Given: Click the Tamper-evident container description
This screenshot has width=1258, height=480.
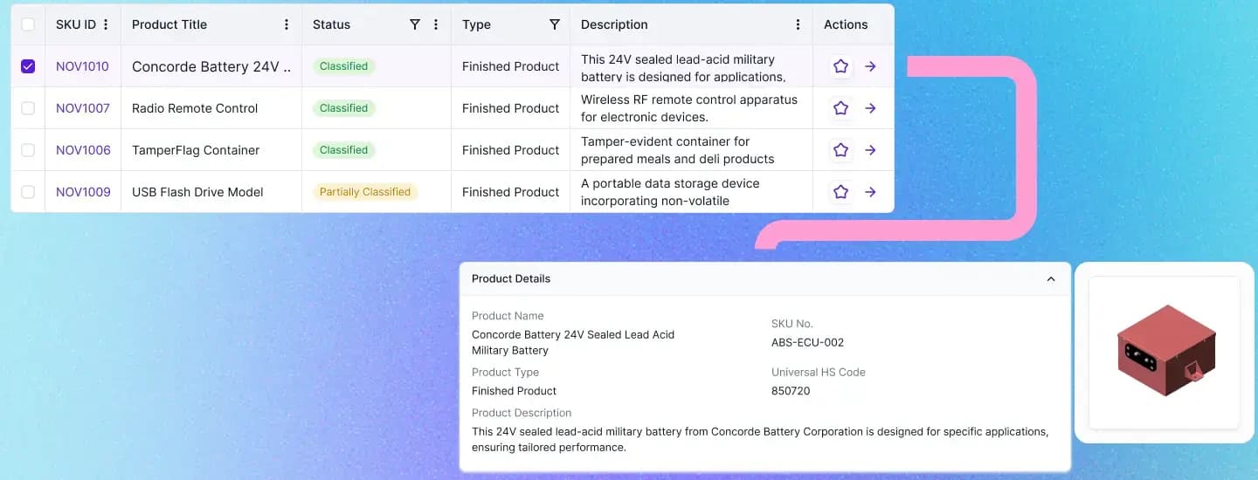Looking at the screenshot, I should [x=678, y=150].
